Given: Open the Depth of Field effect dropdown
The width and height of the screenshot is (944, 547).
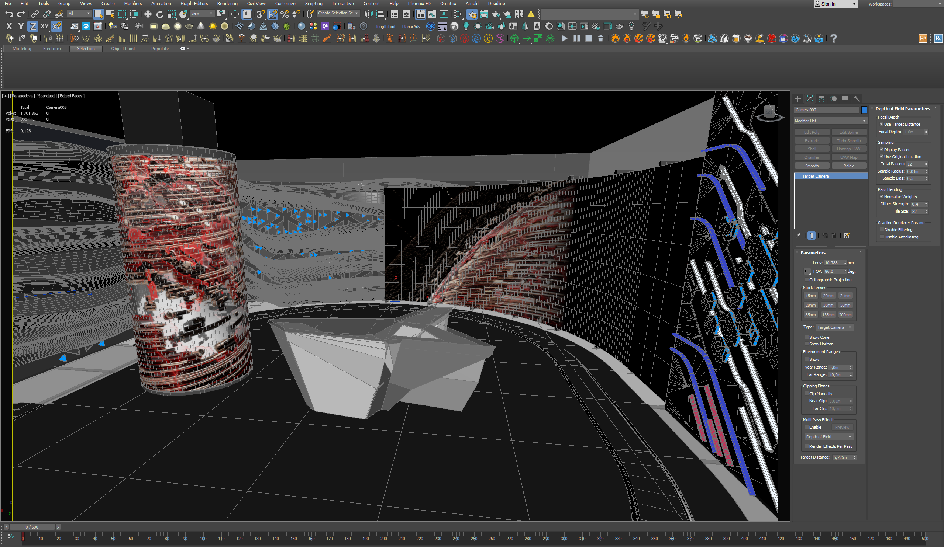Looking at the screenshot, I should click(828, 437).
